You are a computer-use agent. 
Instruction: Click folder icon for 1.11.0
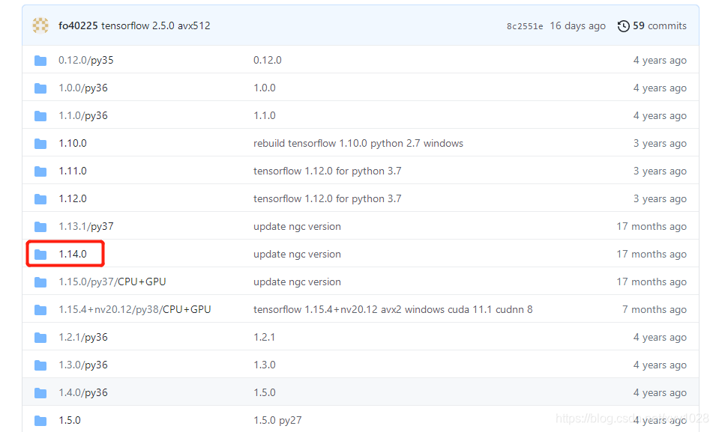(40, 171)
